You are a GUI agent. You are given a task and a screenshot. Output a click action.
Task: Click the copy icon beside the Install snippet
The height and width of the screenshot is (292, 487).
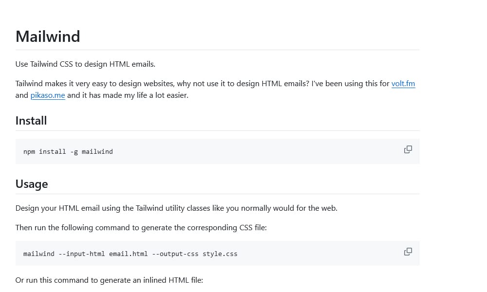(x=408, y=149)
